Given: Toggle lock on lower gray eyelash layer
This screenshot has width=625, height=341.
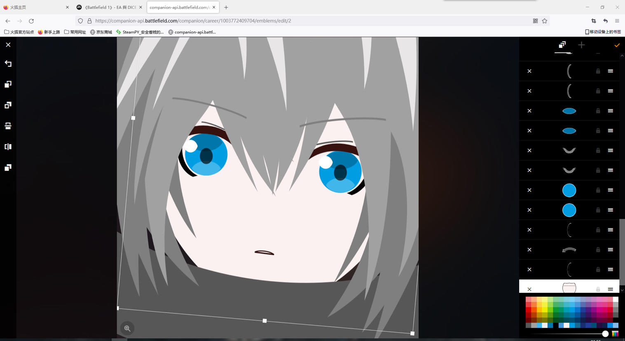Looking at the screenshot, I should [x=598, y=170].
